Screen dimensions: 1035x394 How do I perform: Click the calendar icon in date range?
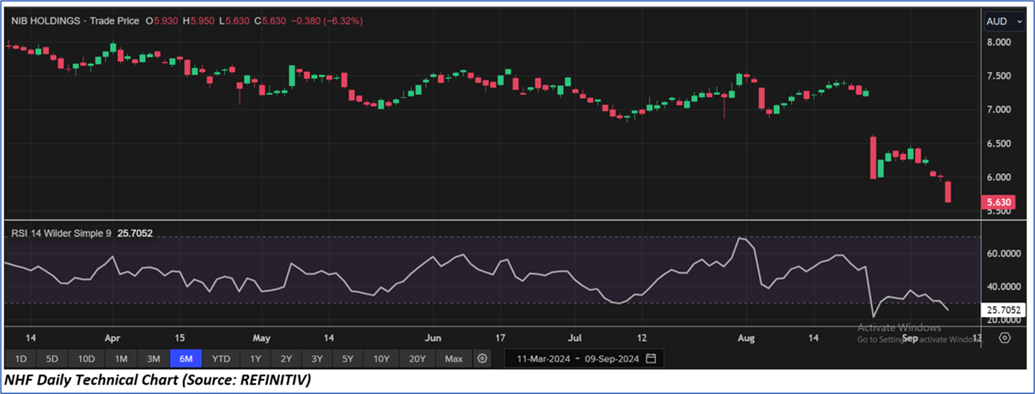click(x=650, y=358)
